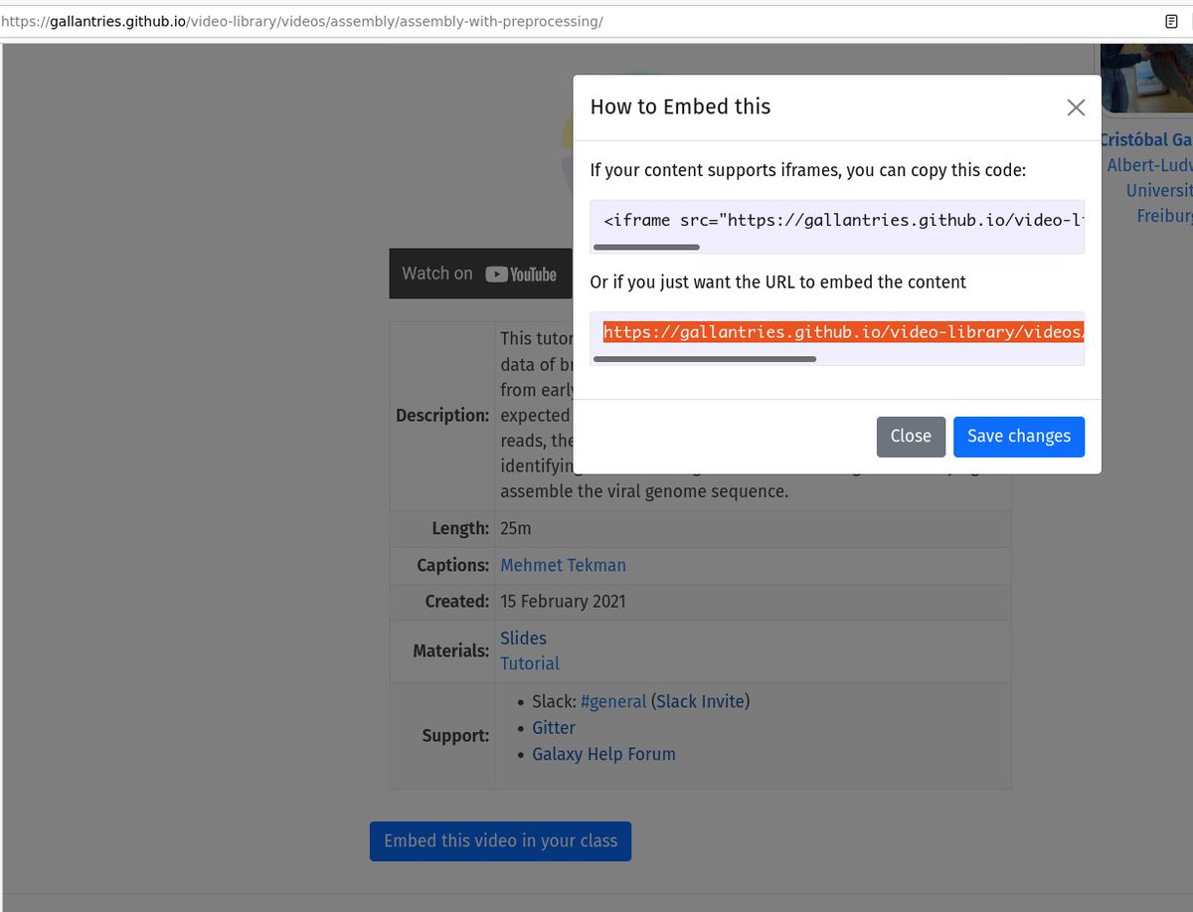Visit the Galaxy Help Forum link
1193x912 pixels.
603,754
